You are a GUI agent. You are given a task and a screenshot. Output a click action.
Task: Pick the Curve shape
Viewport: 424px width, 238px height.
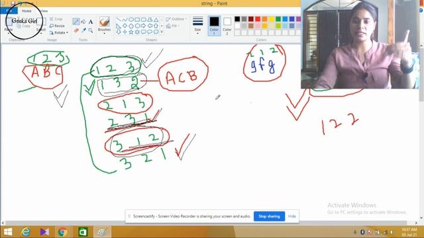[125, 19]
